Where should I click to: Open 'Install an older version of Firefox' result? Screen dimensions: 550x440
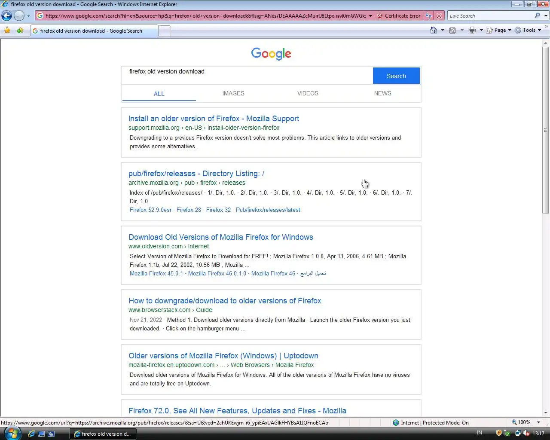pyautogui.click(x=214, y=119)
